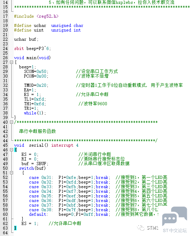Click the 'while(1);' statement

click(35, 113)
